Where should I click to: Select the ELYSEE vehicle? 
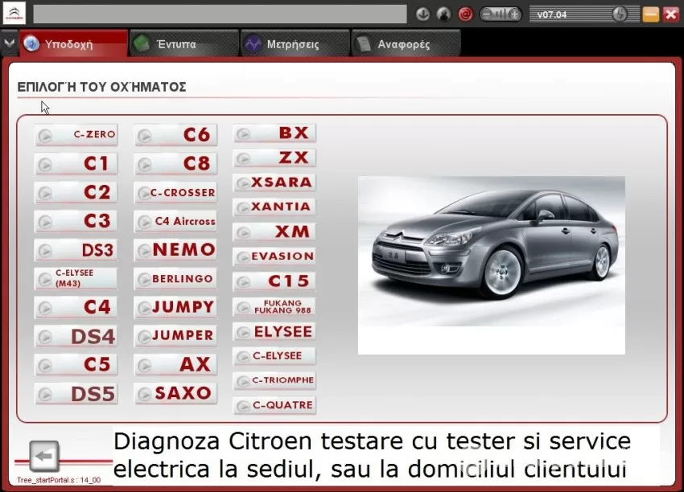pyautogui.click(x=275, y=332)
